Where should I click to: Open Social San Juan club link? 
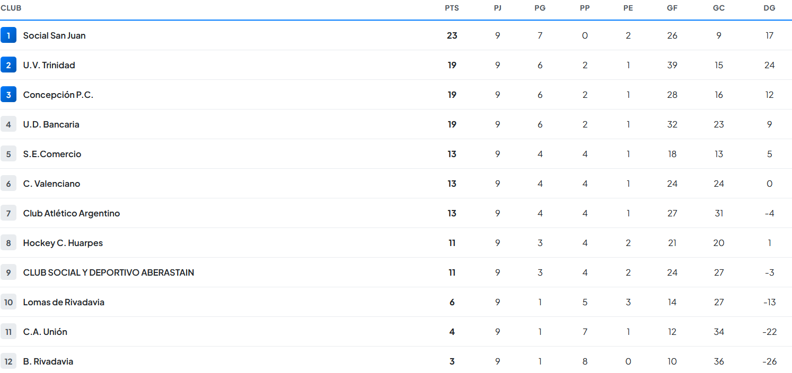click(x=54, y=35)
